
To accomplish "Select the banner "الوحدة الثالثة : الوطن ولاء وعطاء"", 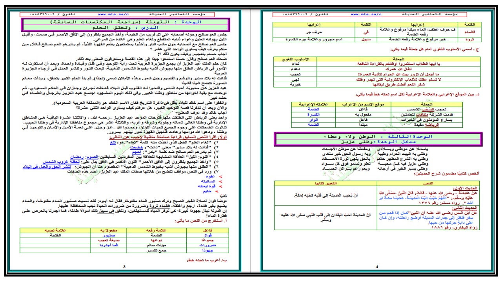I will 377,136.
